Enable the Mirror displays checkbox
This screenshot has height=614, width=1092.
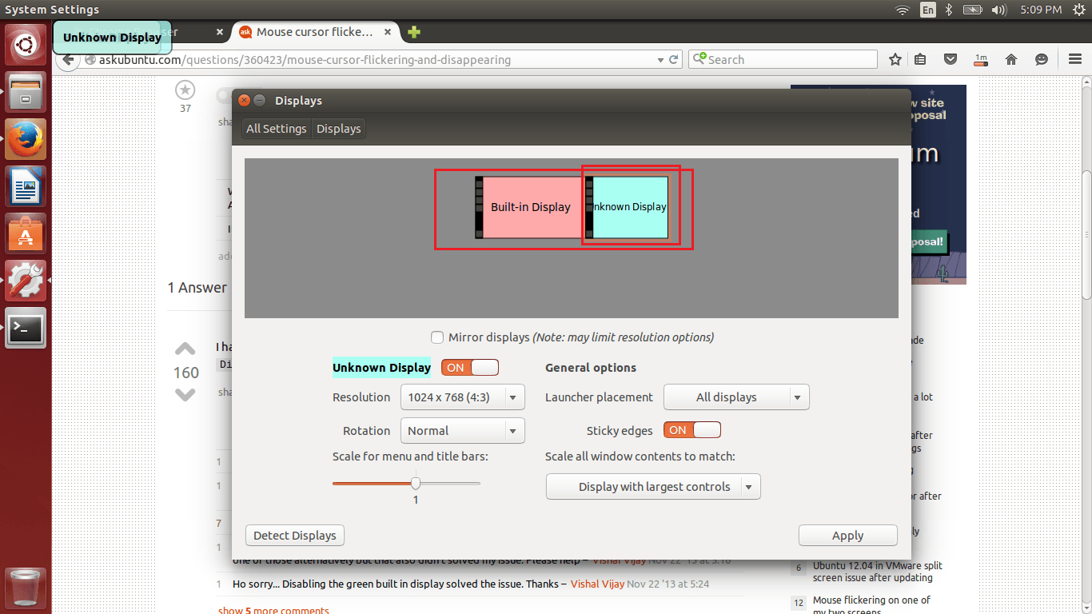pyautogui.click(x=437, y=337)
